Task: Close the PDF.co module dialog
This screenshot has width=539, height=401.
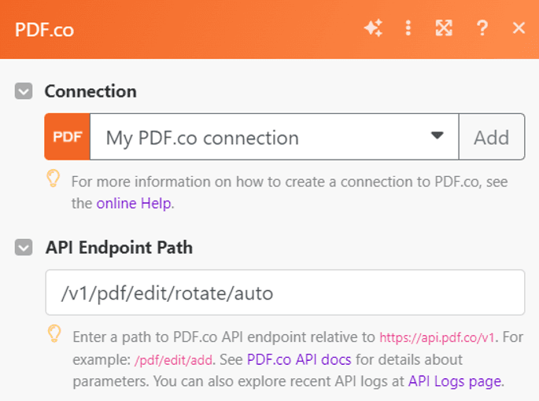Action: pos(519,28)
